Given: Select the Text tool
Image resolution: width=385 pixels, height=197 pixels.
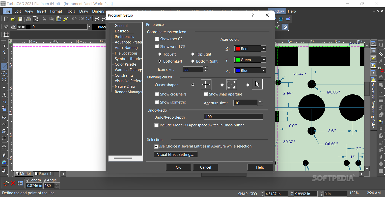Looking at the screenshot, I should coord(4,95).
